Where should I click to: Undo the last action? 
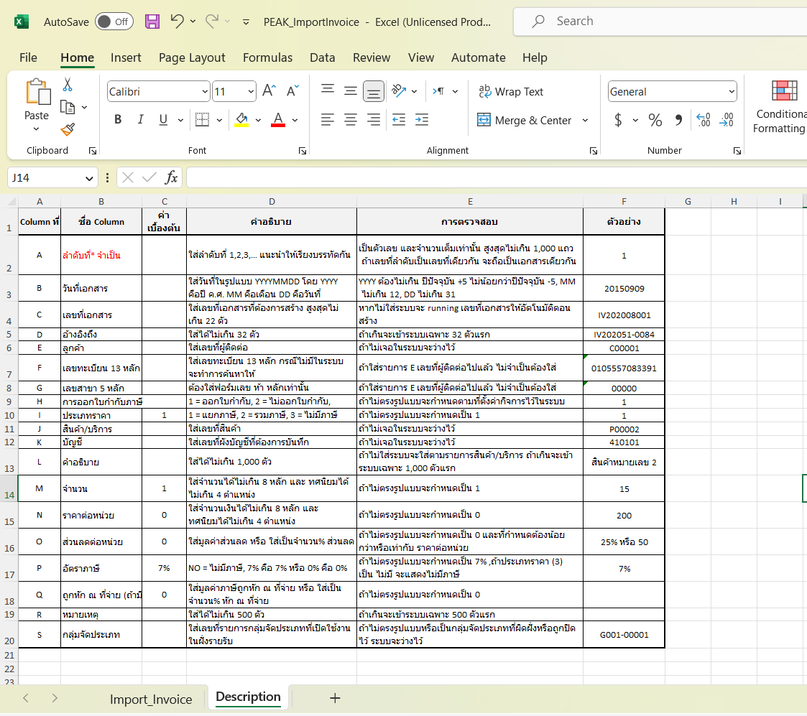(177, 21)
